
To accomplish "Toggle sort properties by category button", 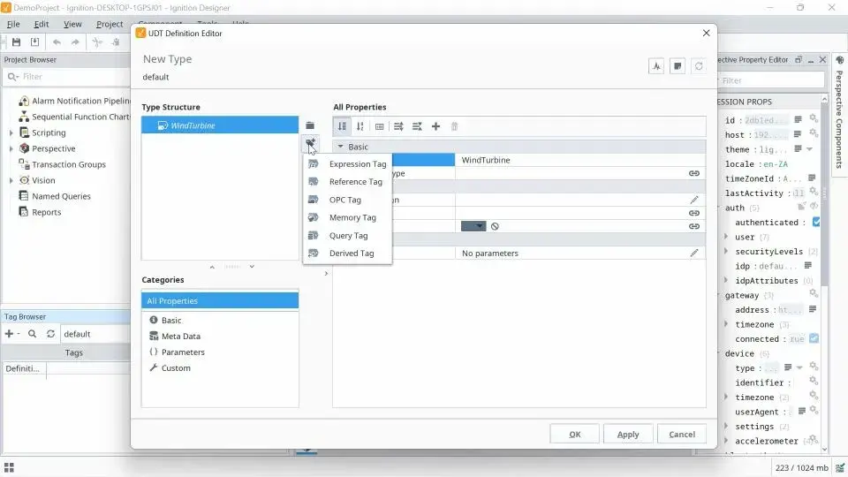I will [343, 126].
